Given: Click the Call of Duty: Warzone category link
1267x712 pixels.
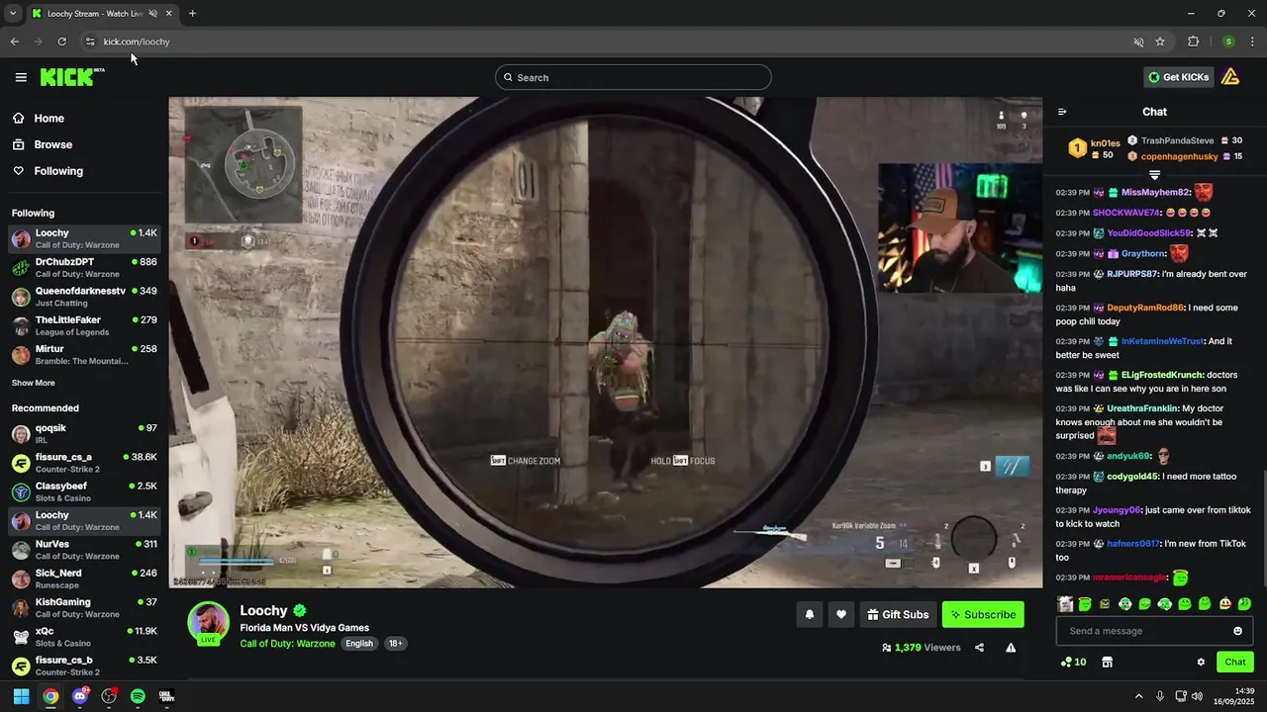Looking at the screenshot, I should pyautogui.click(x=287, y=644).
